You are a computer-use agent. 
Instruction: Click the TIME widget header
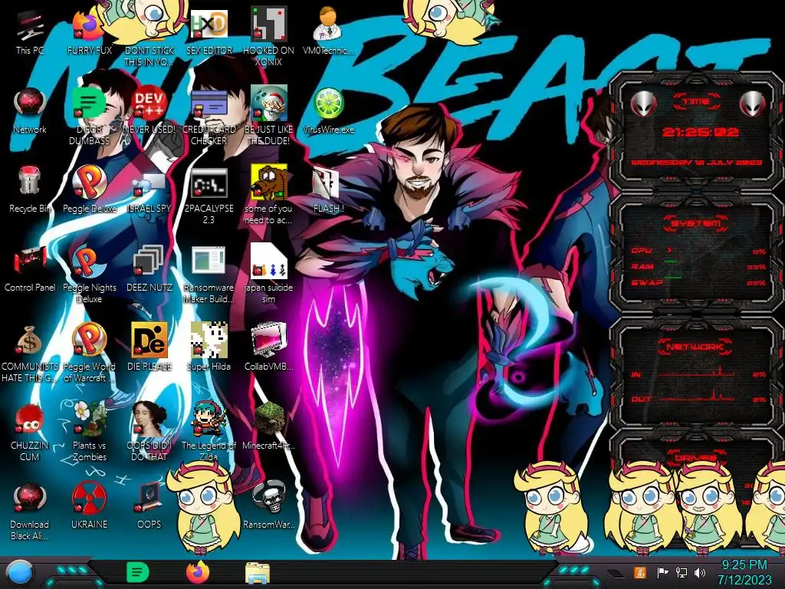696,102
